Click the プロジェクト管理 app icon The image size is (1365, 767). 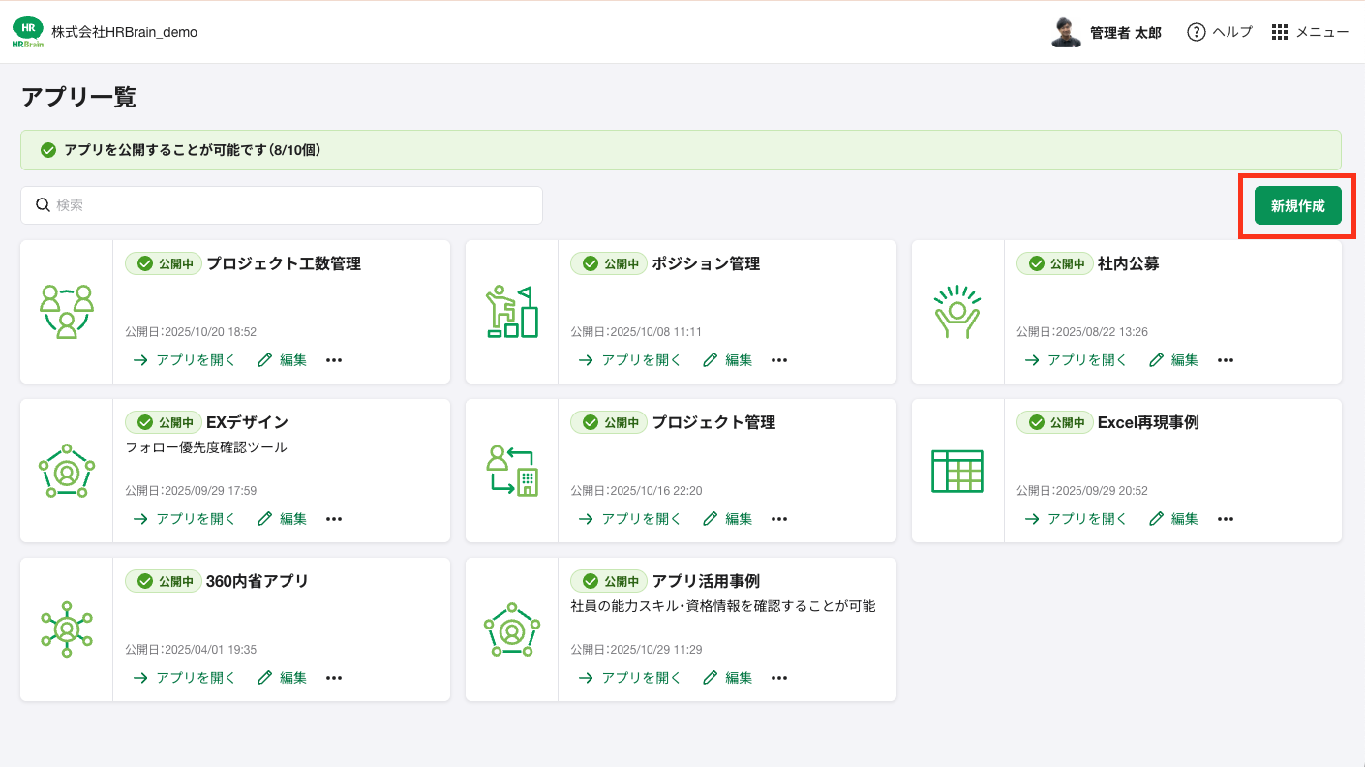[512, 471]
